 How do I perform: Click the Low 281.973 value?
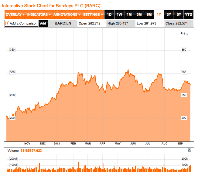point(146,23)
